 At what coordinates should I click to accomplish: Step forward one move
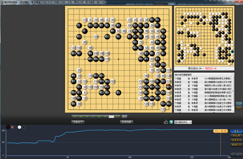93,117
